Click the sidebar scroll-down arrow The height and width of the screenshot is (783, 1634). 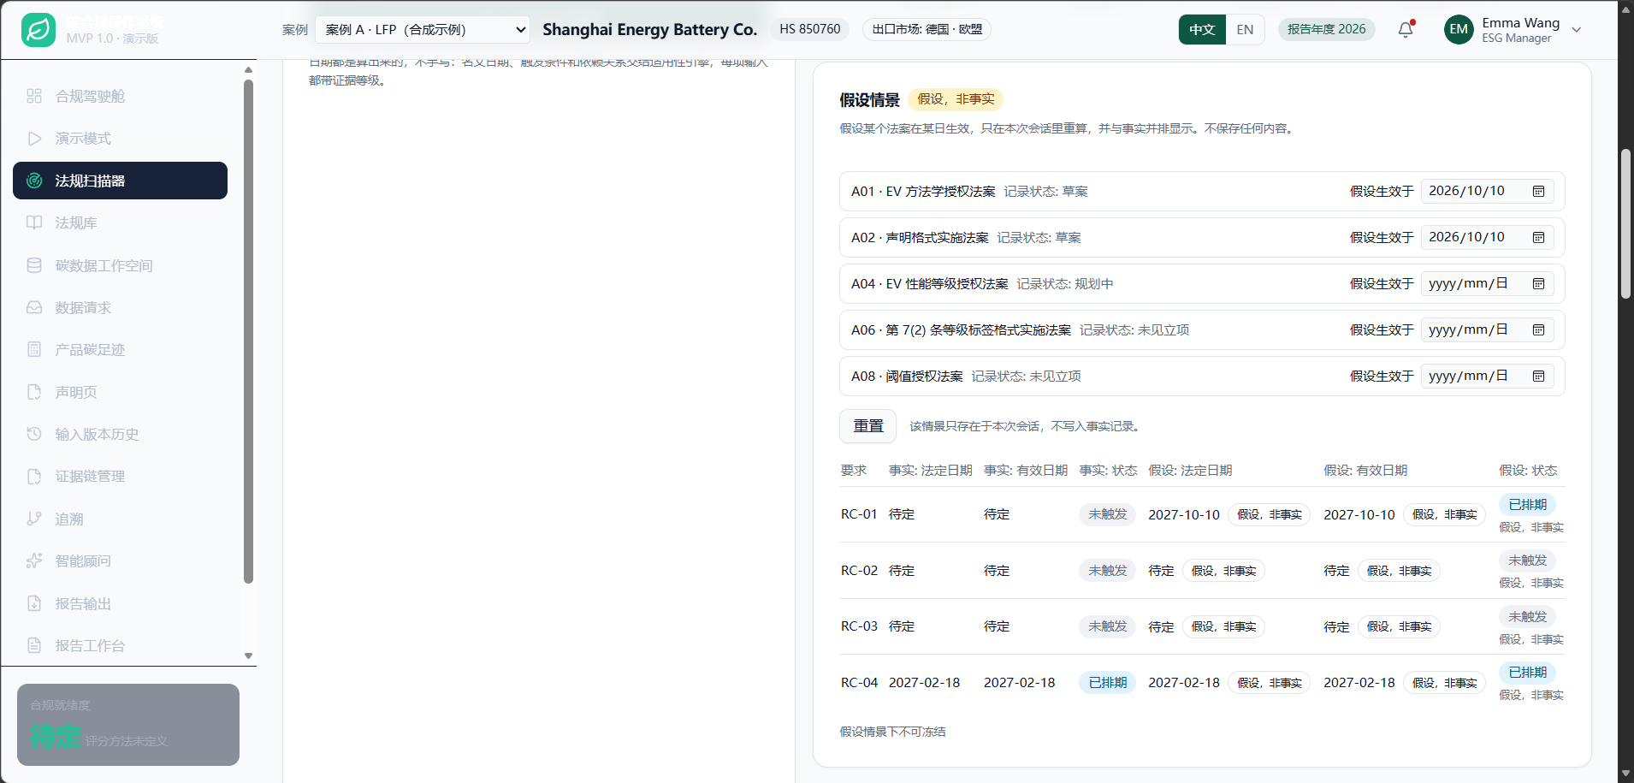pos(248,656)
